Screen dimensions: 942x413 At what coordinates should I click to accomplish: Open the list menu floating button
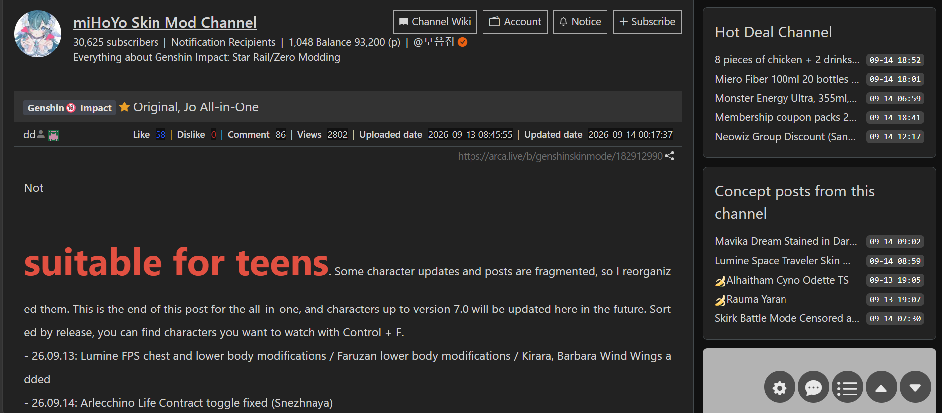pyautogui.click(x=847, y=387)
